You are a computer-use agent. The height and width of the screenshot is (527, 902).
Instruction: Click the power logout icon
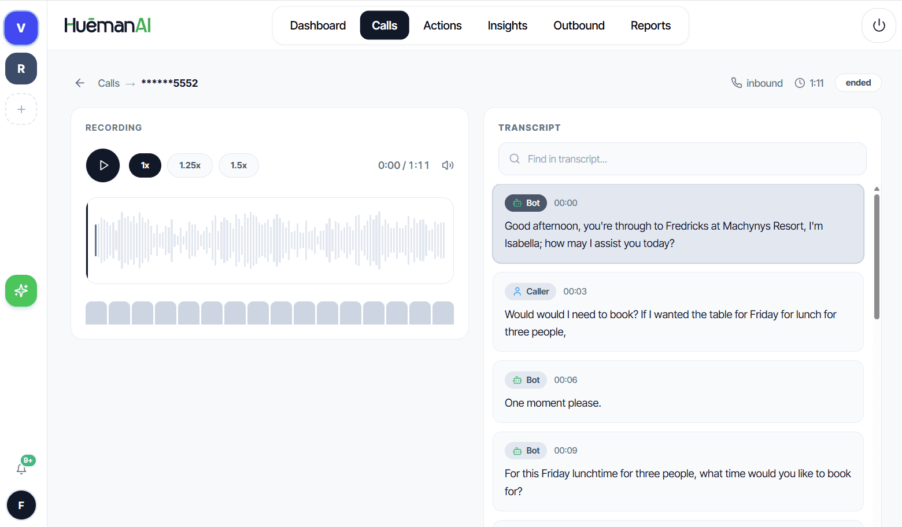click(x=879, y=25)
